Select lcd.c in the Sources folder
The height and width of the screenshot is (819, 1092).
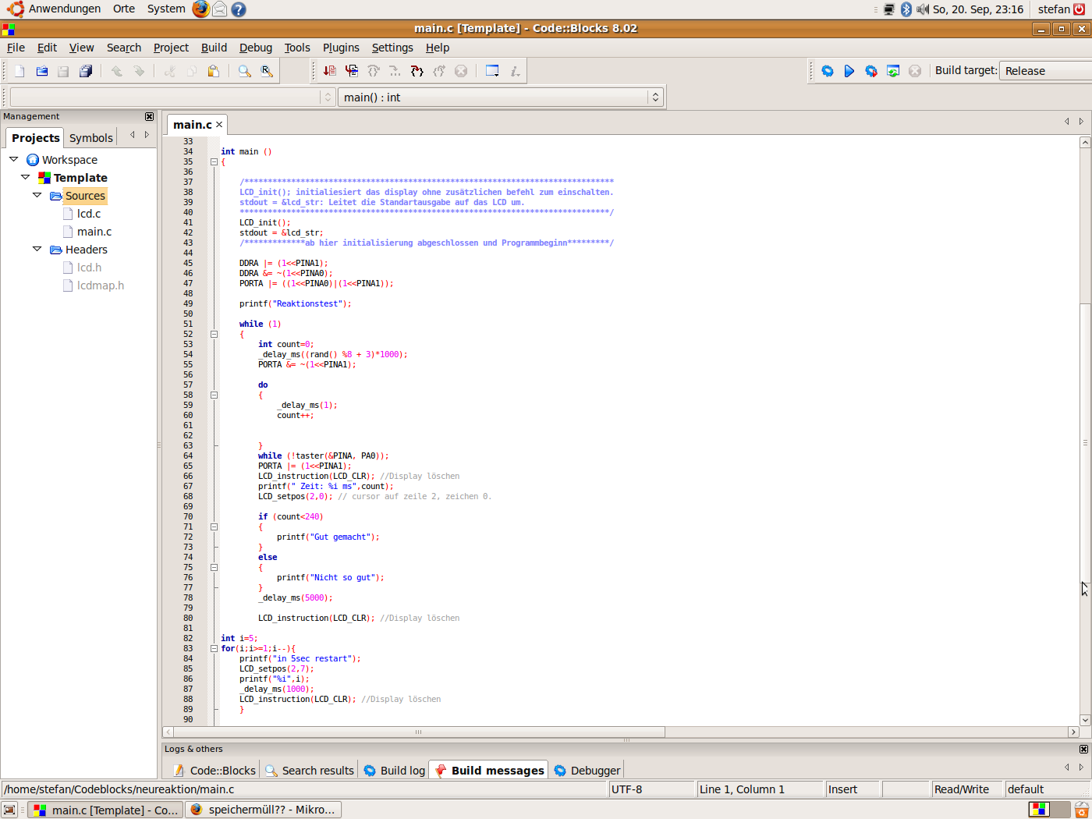pyautogui.click(x=89, y=214)
